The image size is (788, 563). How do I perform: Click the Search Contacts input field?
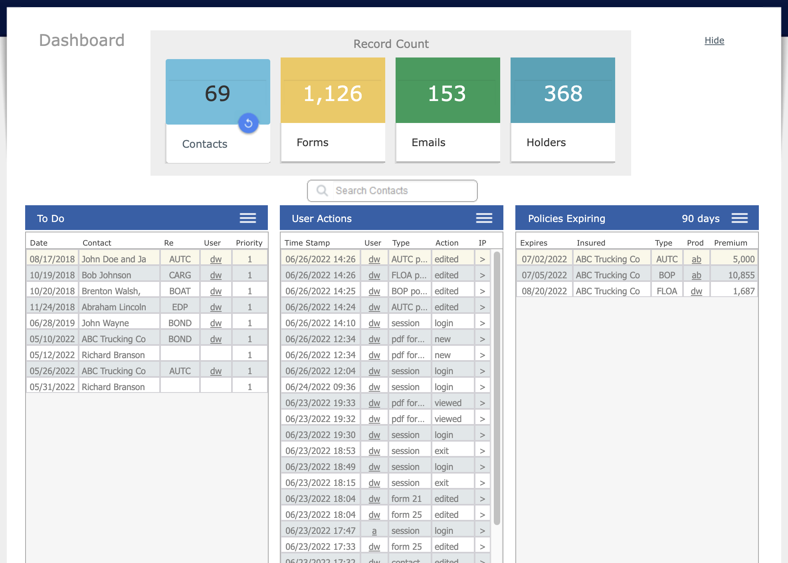[392, 190]
